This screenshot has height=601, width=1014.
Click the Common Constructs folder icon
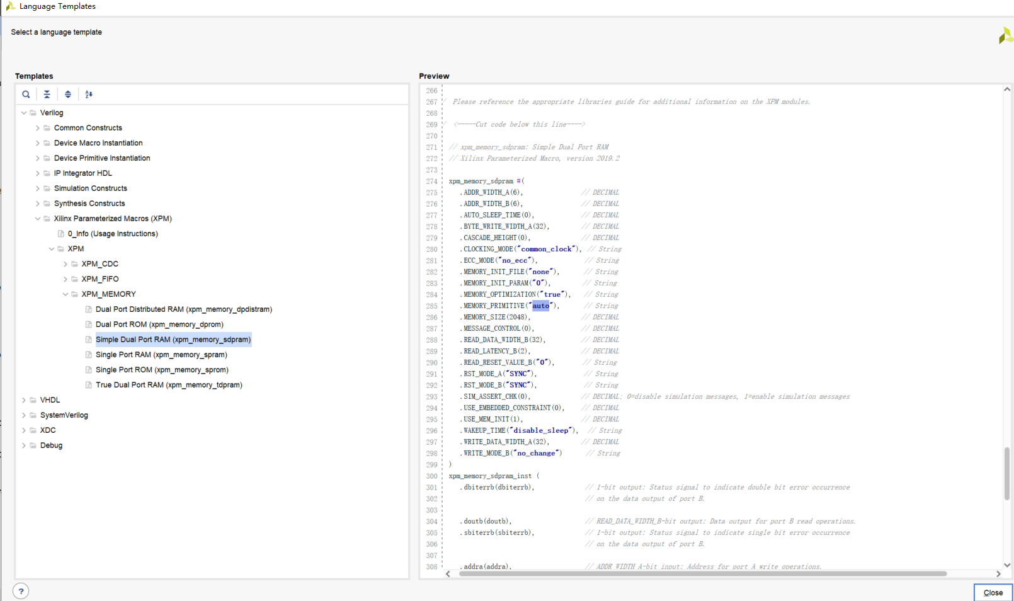click(47, 128)
